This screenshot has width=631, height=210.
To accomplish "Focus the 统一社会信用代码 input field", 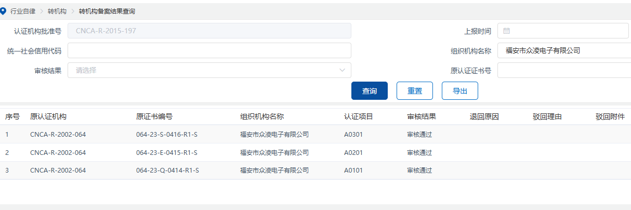I will pyautogui.click(x=209, y=50).
